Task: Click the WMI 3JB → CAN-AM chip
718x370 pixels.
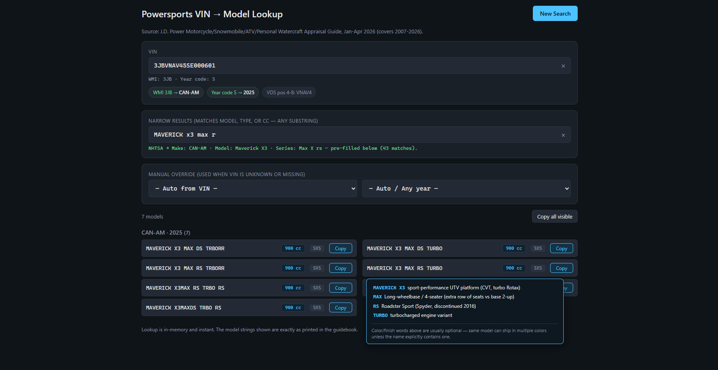Action: click(x=176, y=93)
